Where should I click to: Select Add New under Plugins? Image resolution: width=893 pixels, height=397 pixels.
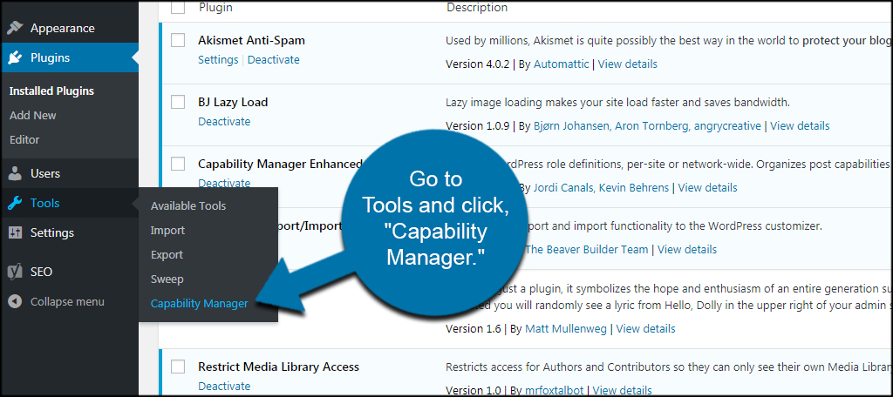[x=33, y=115]
